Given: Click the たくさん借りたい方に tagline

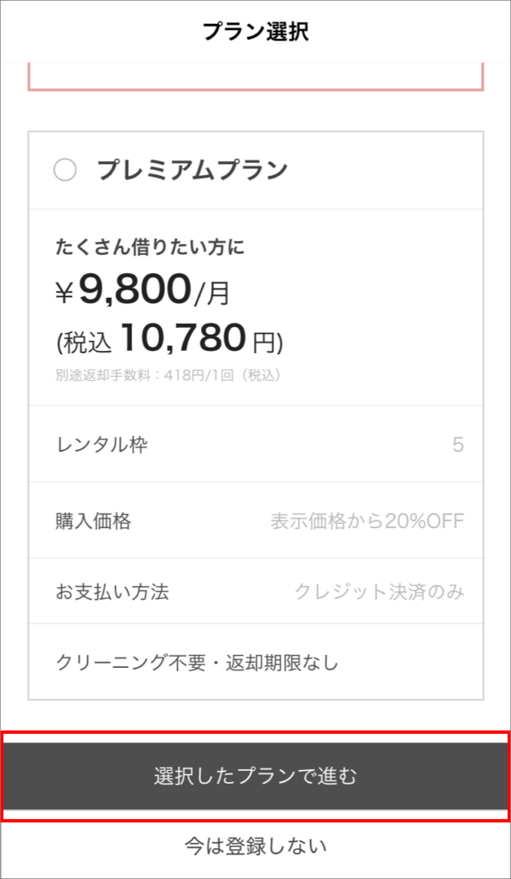Looking at the screenshot, I should (x=150, y=247).
